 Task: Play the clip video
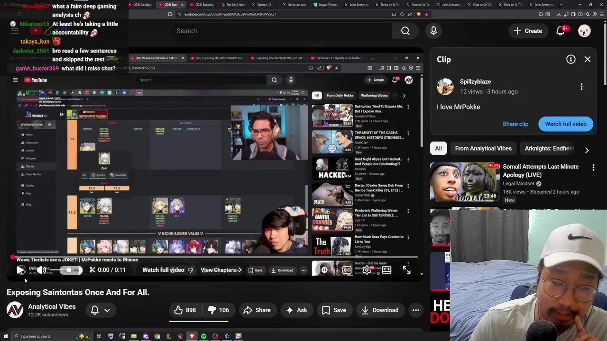click(x=21, y=270)
